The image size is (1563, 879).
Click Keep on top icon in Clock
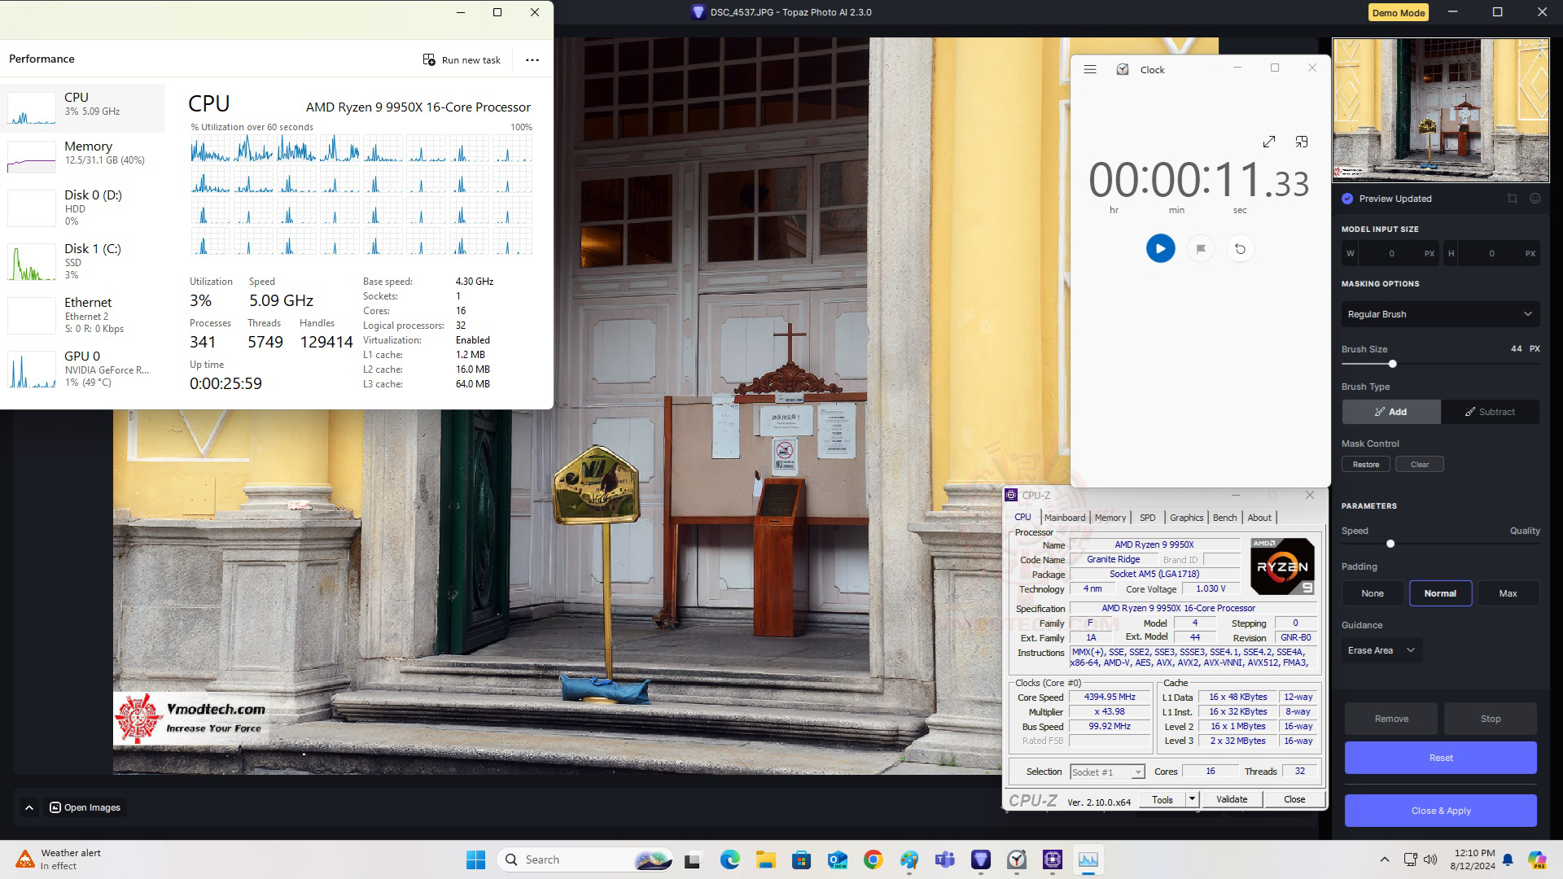pos(1302,142)
